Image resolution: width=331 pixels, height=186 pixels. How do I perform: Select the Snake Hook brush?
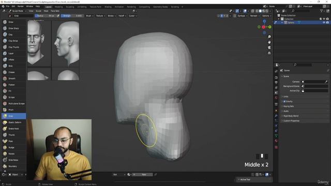[14, 129]
